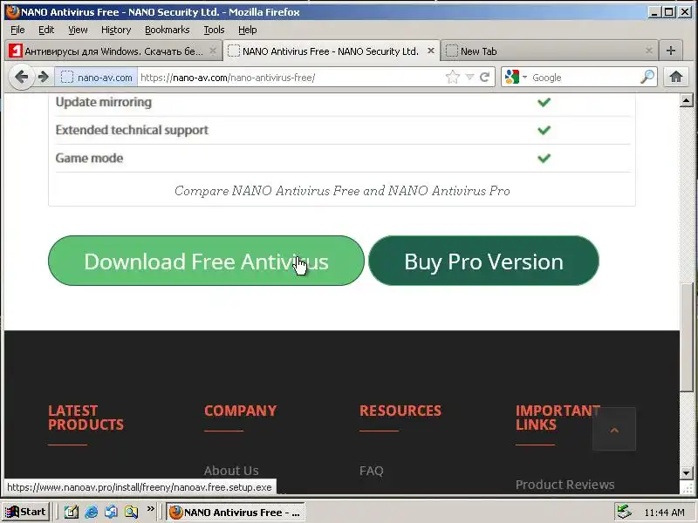This screenshot has height=523, width=698.
Task: Click the vertical scrollbar down arrow
Action: (686, 473)
